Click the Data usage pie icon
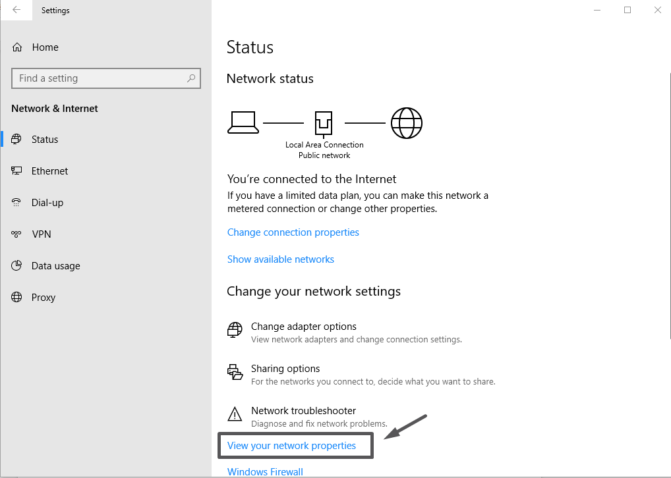Image resolution: width=671 pixels, height=478 pixels. pyautogui.click(x=17, y=266)
